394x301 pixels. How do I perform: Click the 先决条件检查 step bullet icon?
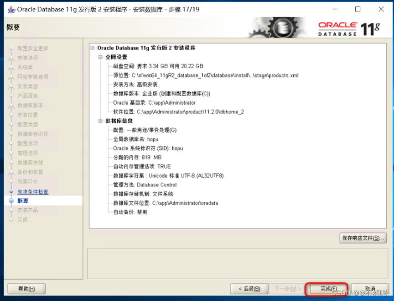tap(11, 192)
